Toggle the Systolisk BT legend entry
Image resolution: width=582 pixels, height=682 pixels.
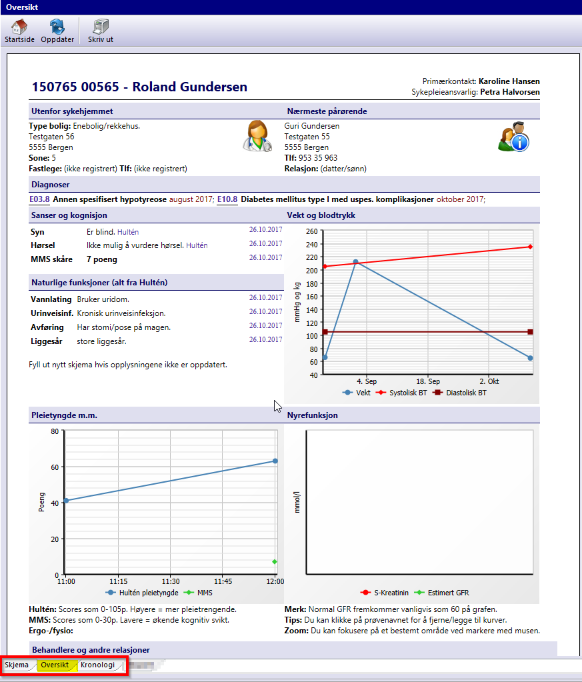click(401, 393)
